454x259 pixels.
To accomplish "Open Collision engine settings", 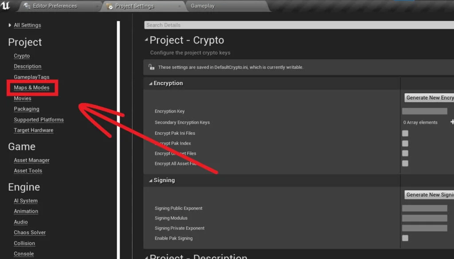I will click(24, 243).
